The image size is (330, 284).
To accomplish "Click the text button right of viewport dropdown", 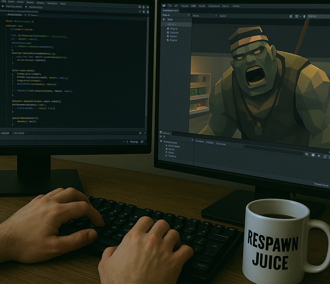I will [x=223, y=16].
